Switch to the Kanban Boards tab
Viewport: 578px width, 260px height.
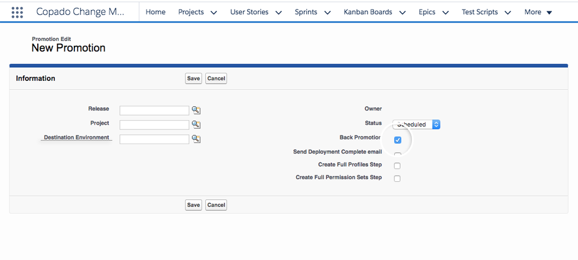368,12
